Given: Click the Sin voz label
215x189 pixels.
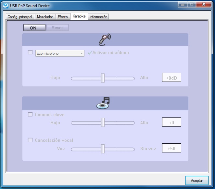Looking at the screenshot, I should click(148, 149).
